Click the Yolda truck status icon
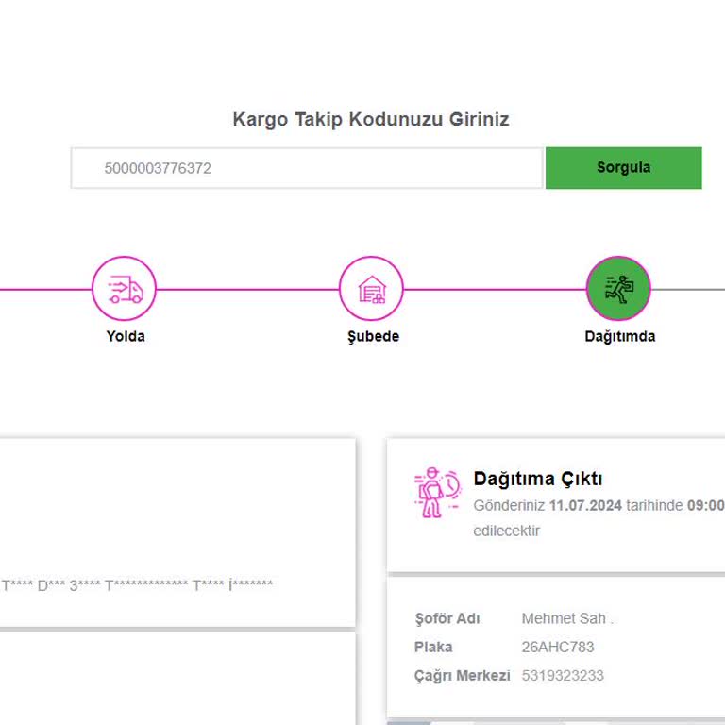The image size is (725, 725). pyautogui.click(x=124, y=289)
